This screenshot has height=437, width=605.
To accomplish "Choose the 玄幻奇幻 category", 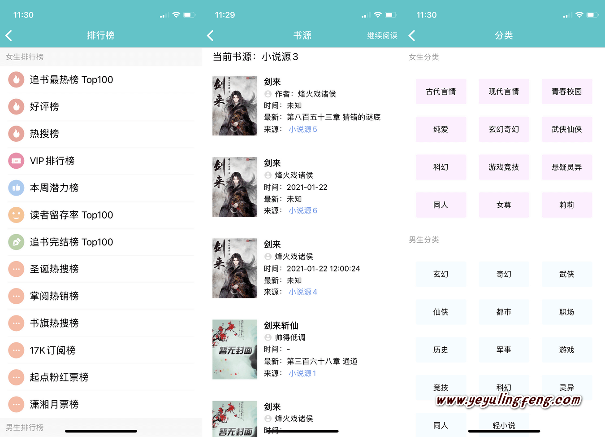I will (504, 129).
